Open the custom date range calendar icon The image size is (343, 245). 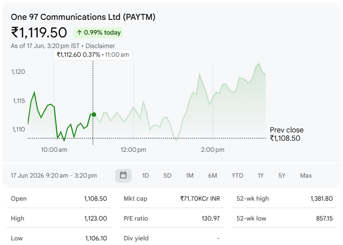point(123,175)
